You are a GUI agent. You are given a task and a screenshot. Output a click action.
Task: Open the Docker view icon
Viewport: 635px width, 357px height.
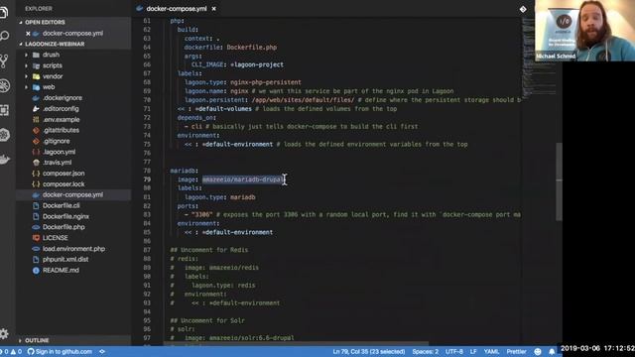(4, 159)
